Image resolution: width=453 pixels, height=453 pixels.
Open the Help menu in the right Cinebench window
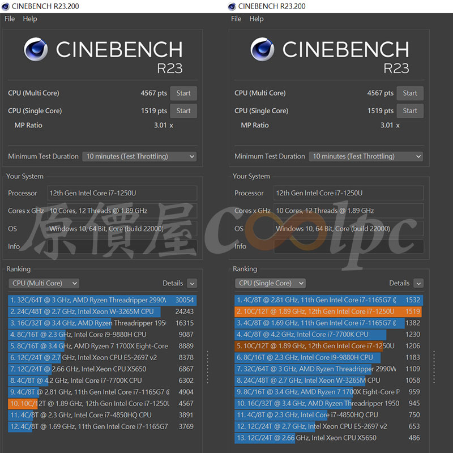pos(257,19)
